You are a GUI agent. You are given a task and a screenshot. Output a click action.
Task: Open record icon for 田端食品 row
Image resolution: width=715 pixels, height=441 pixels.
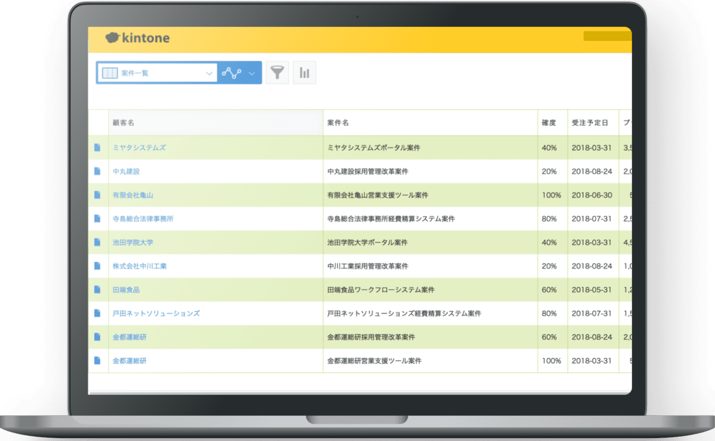tap(97, 290)
